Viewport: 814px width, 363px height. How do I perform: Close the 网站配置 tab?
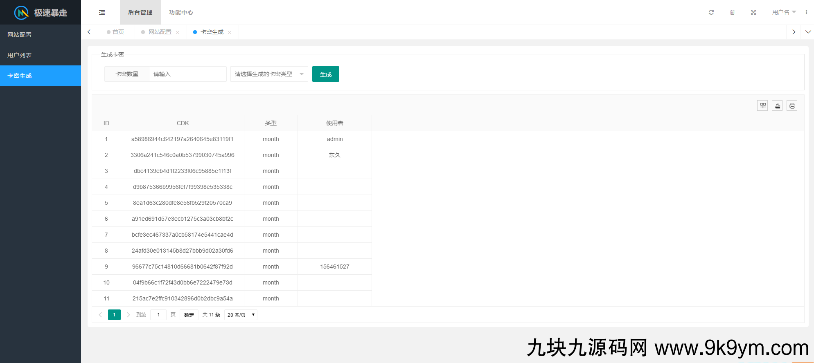click(178, 32)
